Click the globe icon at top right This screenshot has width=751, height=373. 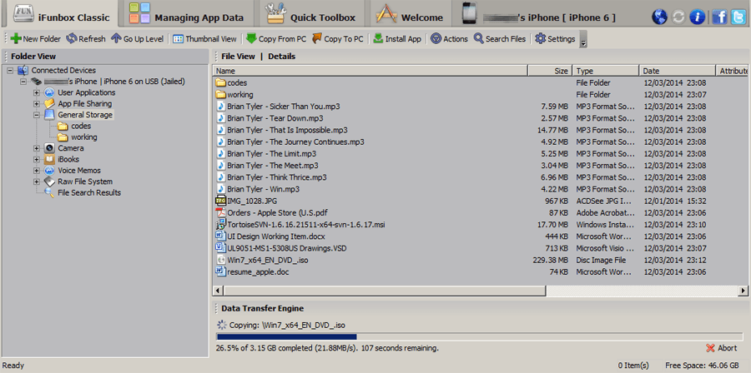(659, 17)
